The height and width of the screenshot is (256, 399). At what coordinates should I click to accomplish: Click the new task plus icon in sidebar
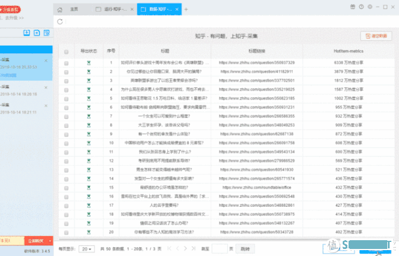click(x=37, y=32)
